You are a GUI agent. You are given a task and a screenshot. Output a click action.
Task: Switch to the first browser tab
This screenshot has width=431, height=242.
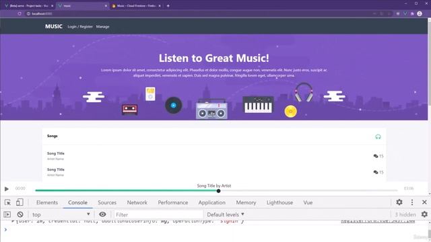(x=28, y=6)
